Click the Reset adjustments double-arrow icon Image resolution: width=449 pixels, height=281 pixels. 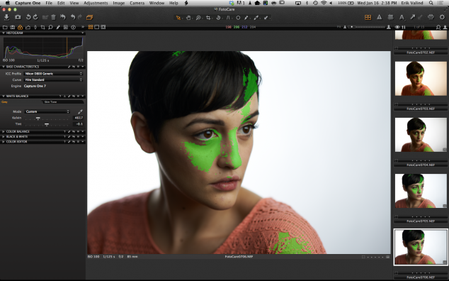(63, 17)
